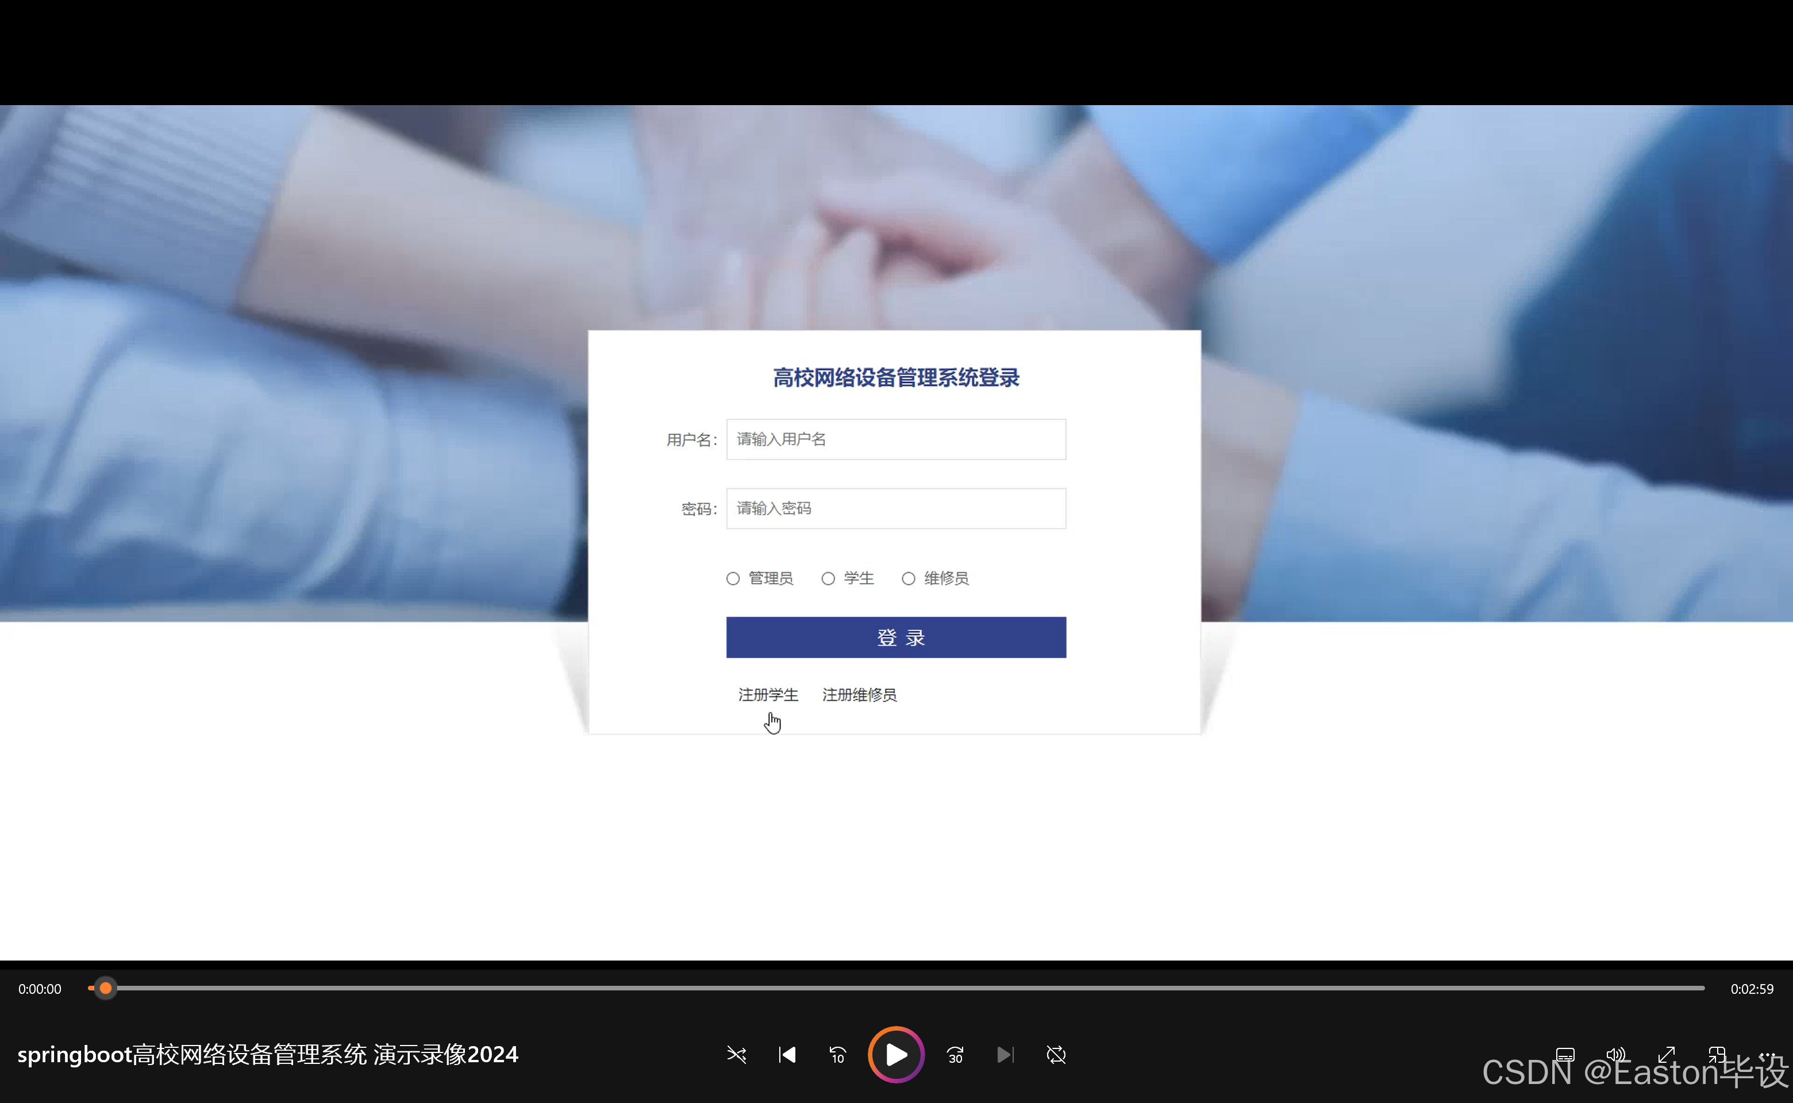Click the 注册维修员 registration link
This screenshot has width=1793, height=1103.
[x=859, y=695]
